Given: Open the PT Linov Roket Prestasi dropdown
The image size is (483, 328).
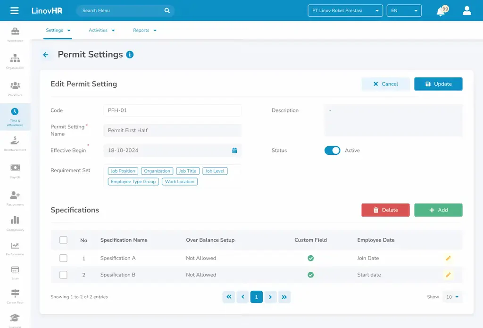Looking at the screenshot, I should click(x=345, y=10).
